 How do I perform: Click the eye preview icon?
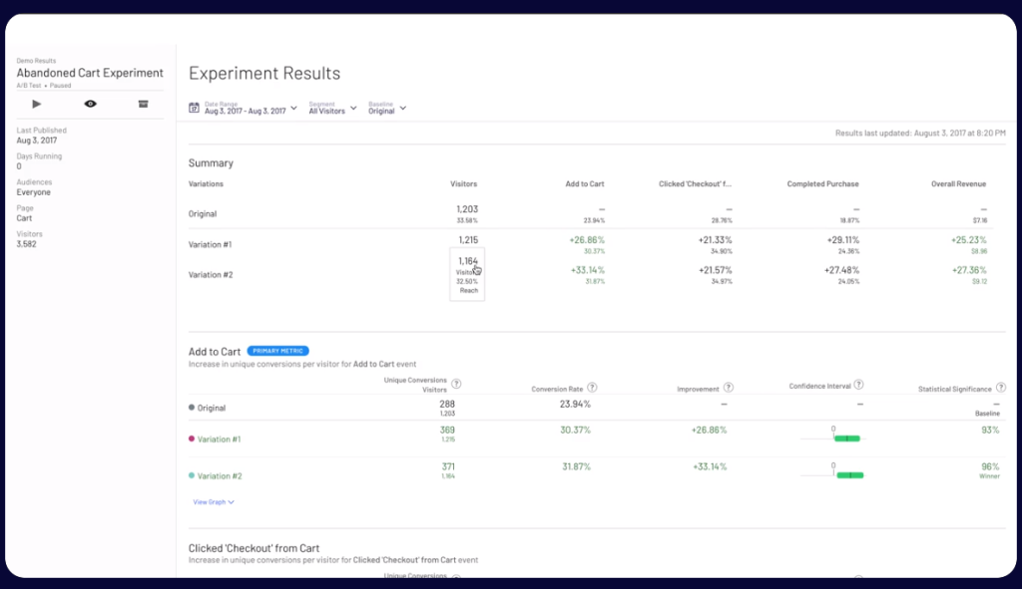(91, 104)
